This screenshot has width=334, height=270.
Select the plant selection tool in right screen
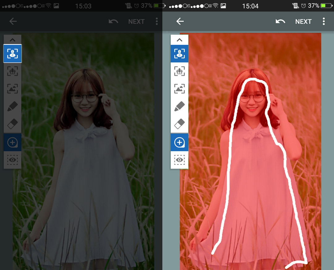[179, 71]
